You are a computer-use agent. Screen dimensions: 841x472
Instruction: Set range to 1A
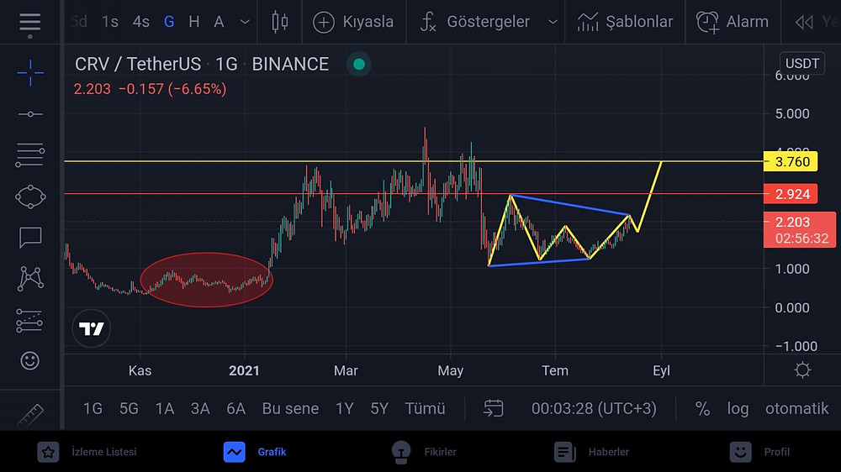point(165,409)
